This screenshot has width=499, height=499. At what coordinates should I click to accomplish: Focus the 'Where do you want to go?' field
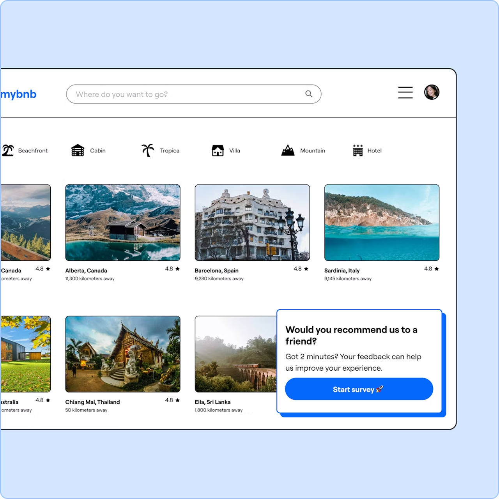(x=194, y=94)
